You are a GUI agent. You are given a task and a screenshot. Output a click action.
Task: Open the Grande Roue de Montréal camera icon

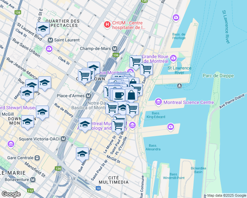pos(173,58)
